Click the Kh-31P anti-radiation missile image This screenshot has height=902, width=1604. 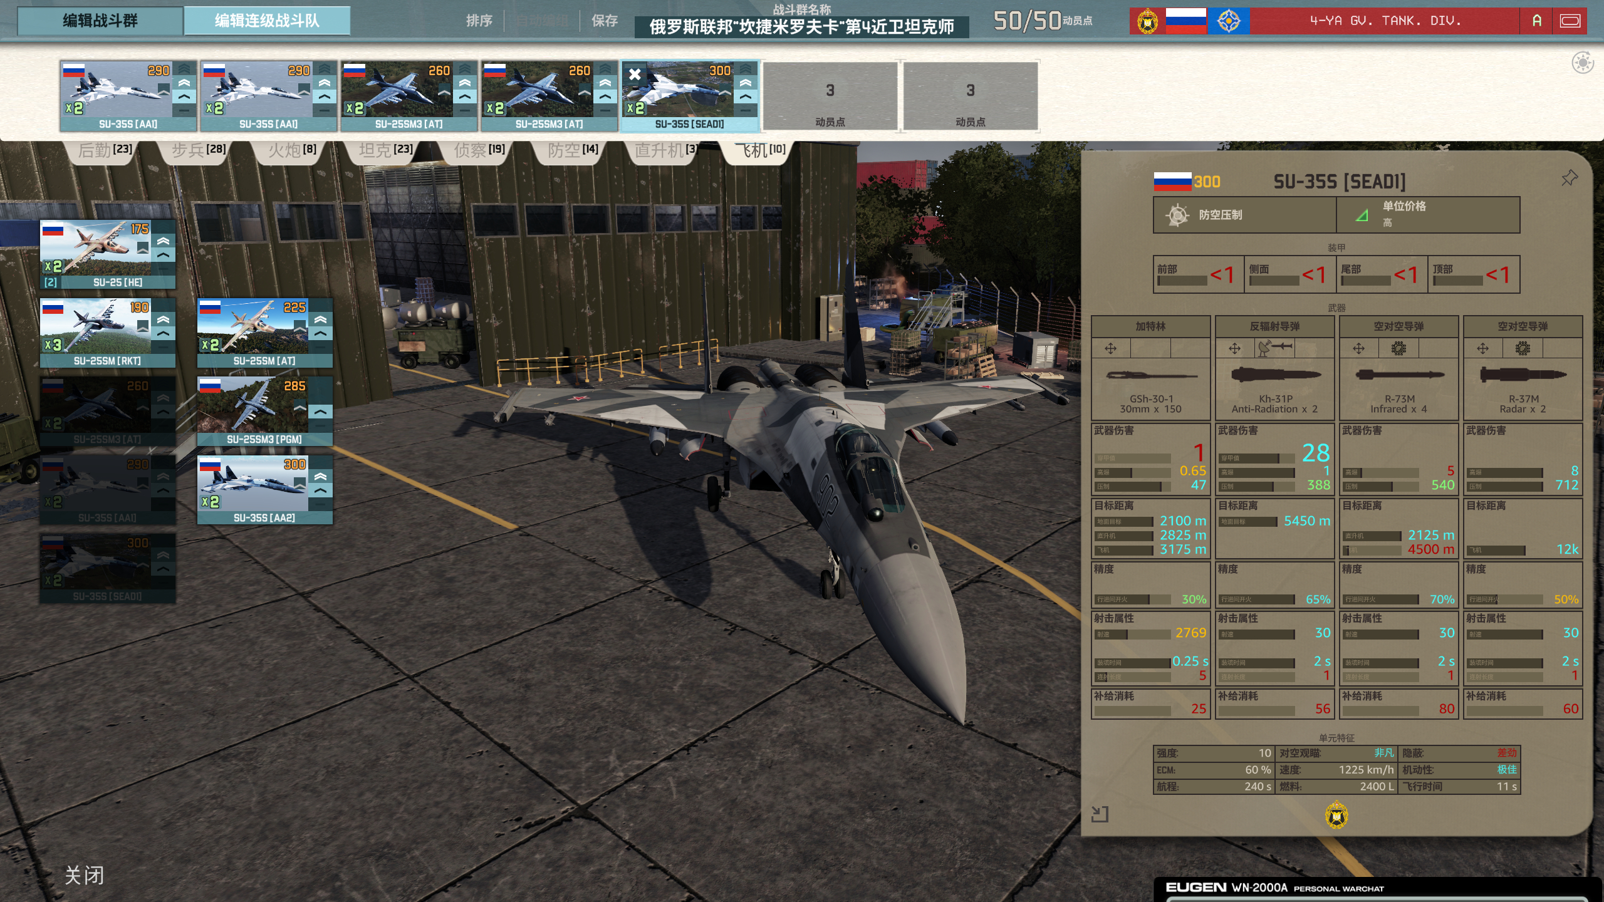click(1274, 375)
